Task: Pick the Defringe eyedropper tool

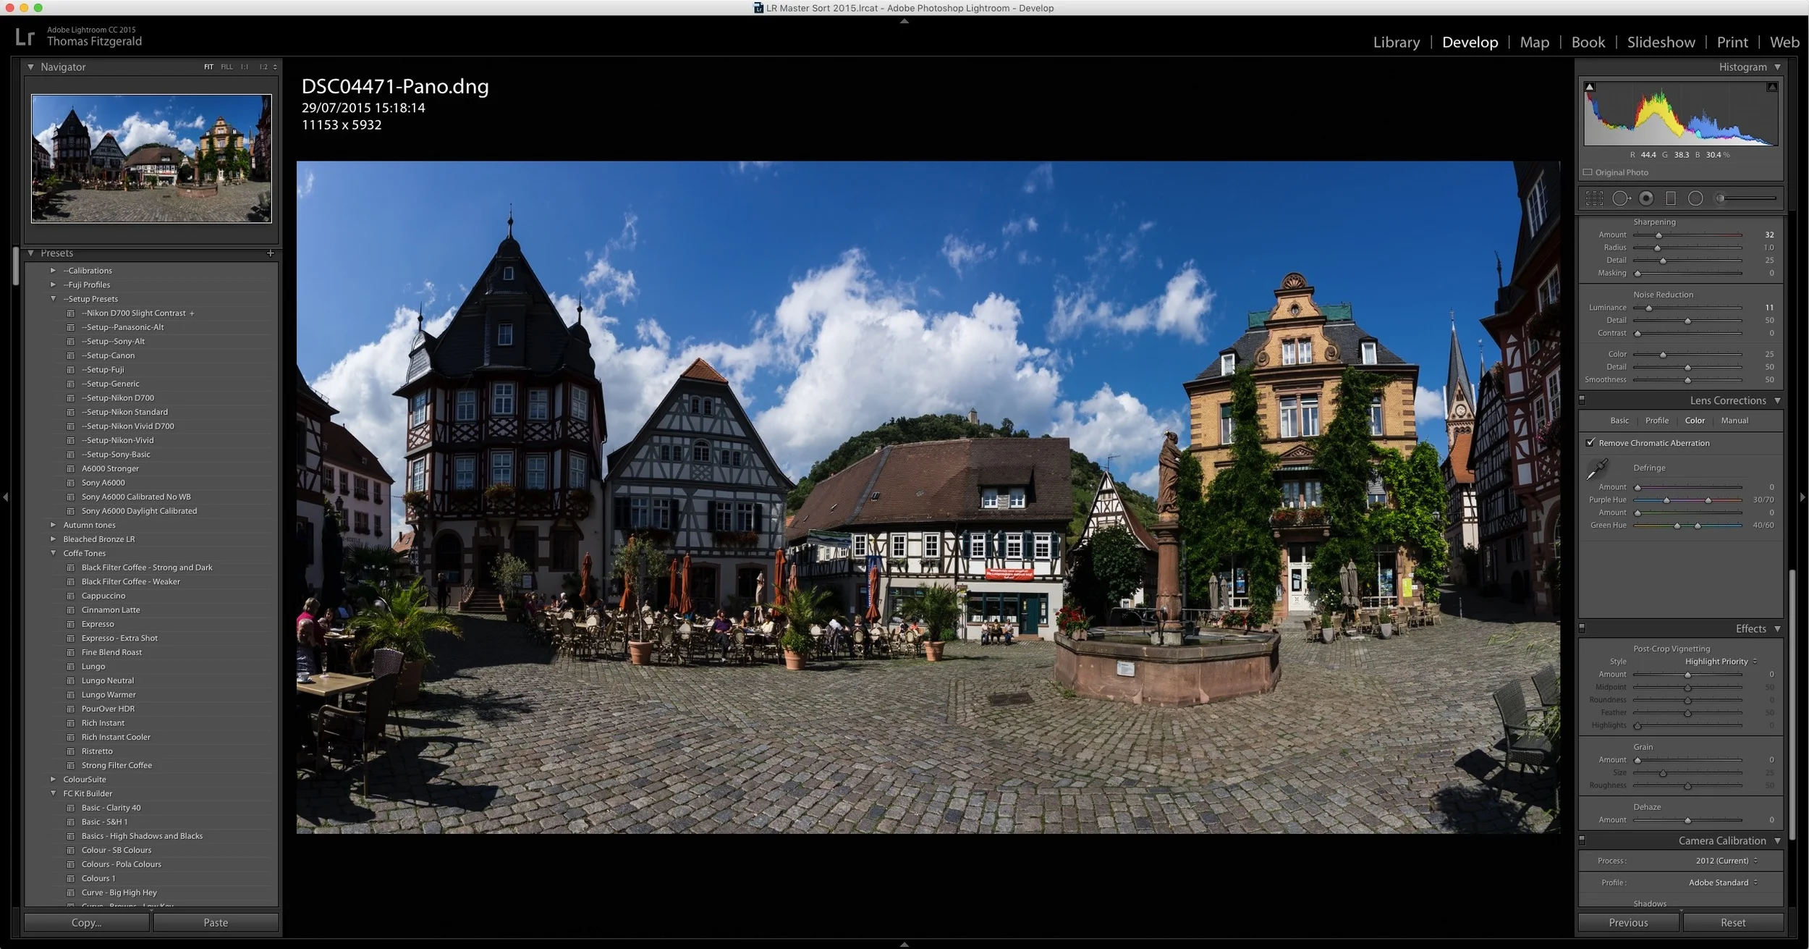Action: [1597, 470]
